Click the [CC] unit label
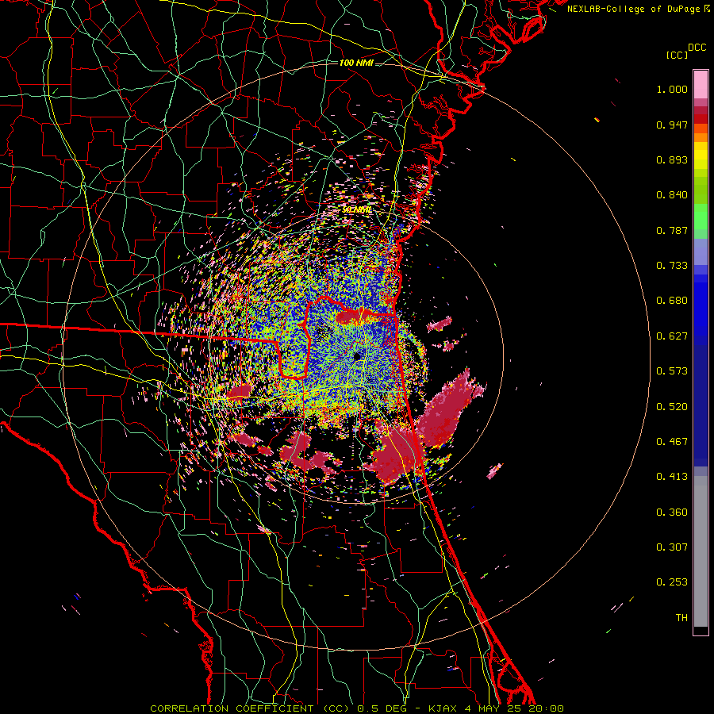Screen dimensions: 714x714 (x=678, y=55)
